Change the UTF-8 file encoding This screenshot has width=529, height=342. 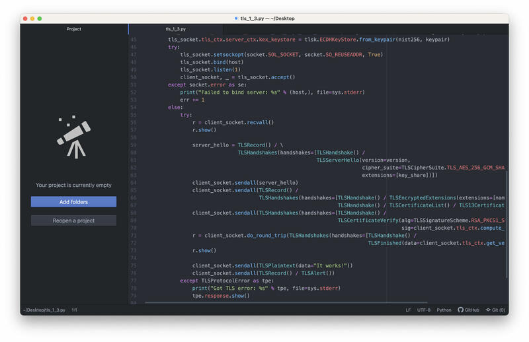pyautogui.click(x=423, y=310)
